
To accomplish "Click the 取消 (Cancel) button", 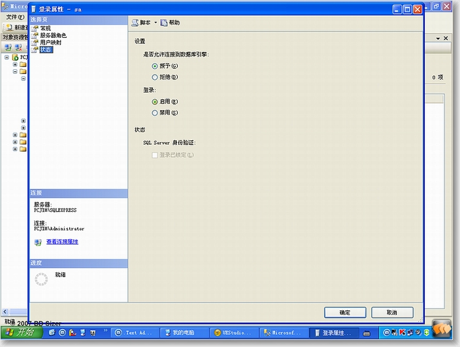I will [x=392, y=312].
